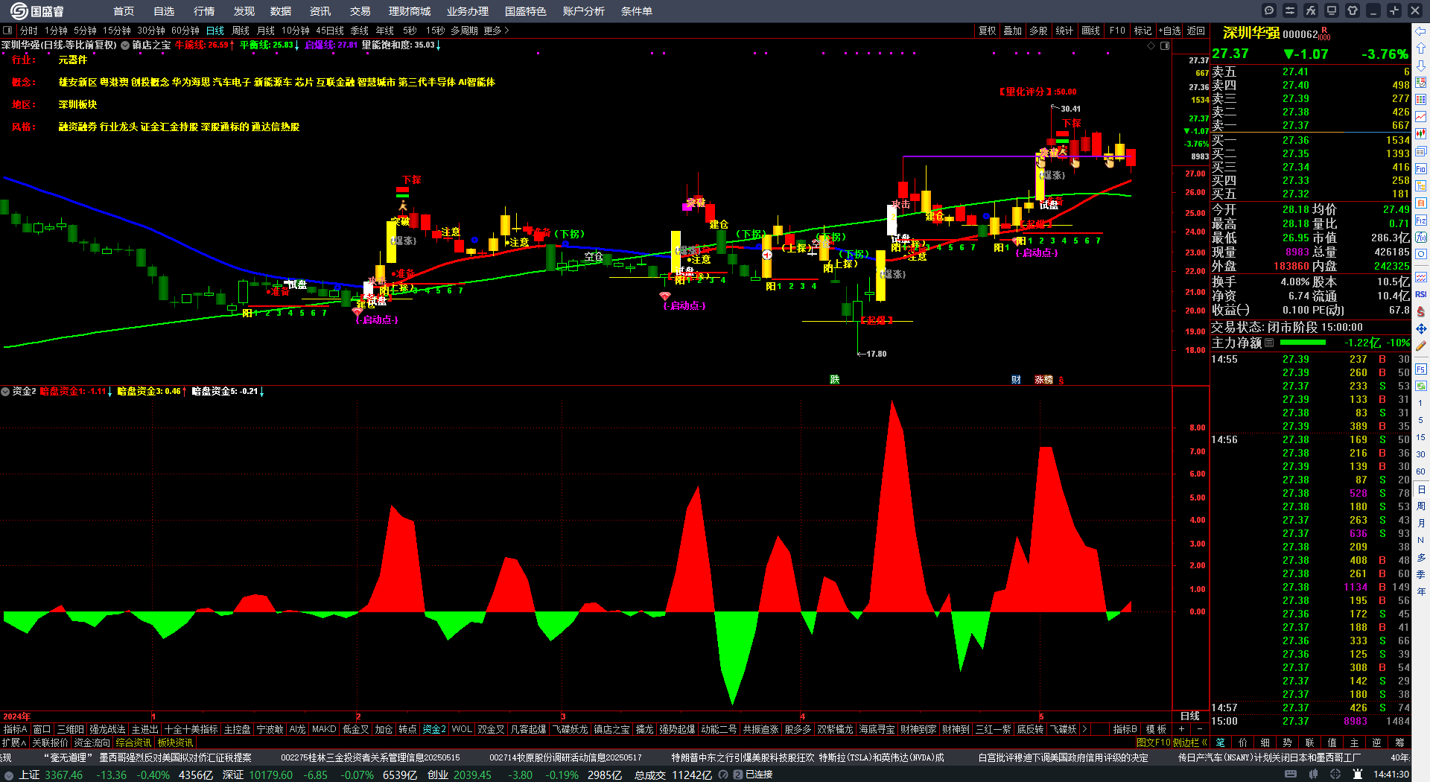
Task: Click the keyboard icon in the status bar
Action: point(1291,775)
